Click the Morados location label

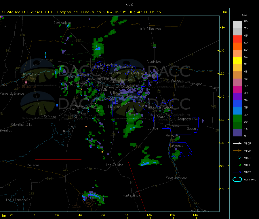pos(34,165)
